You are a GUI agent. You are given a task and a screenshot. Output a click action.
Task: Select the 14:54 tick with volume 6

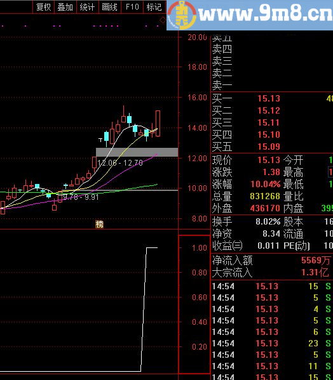tap(272, 332)
